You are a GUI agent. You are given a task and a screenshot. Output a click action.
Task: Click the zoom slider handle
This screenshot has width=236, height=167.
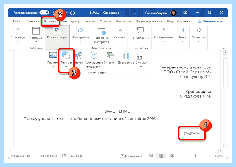click(195, 156)
